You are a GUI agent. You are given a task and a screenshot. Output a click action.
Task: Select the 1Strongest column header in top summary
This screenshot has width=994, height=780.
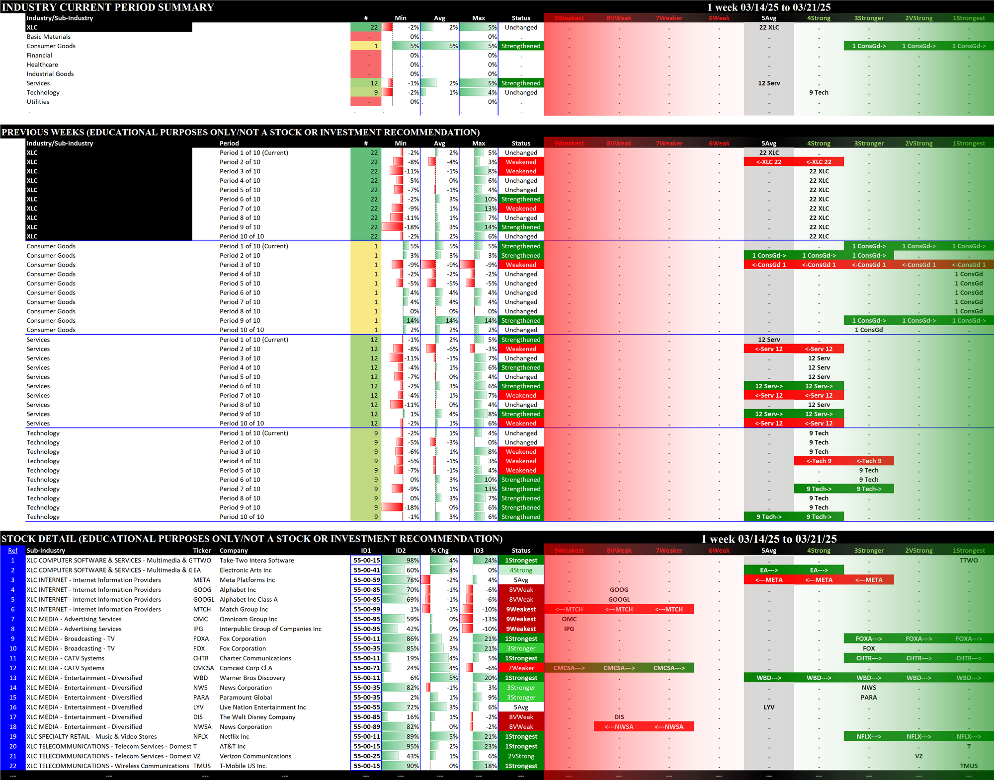pos(968,18)
